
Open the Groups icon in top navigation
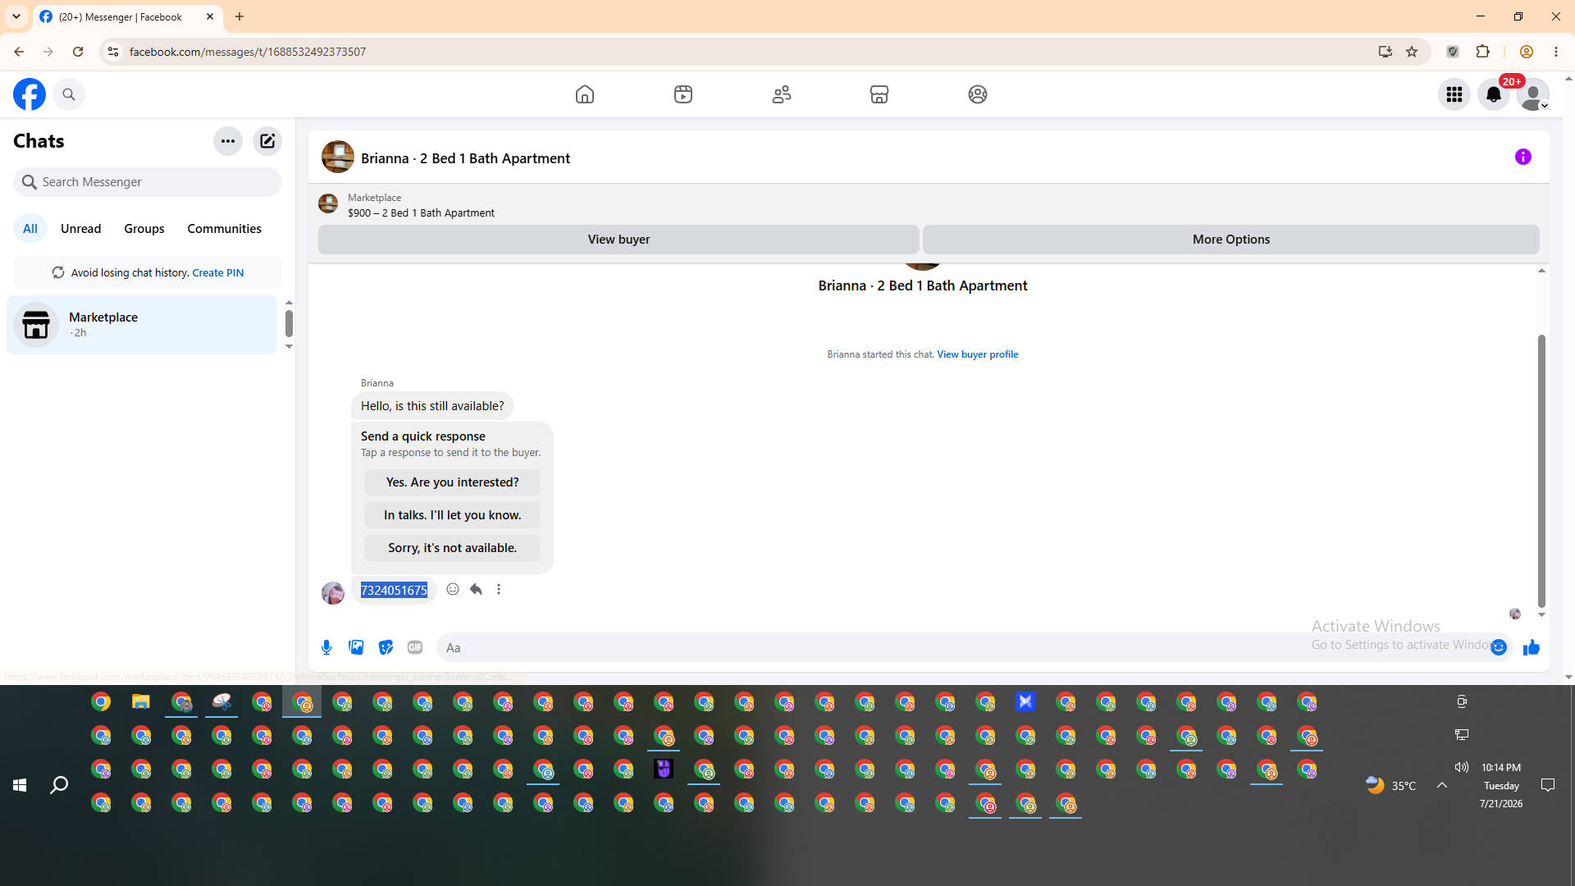978,94
